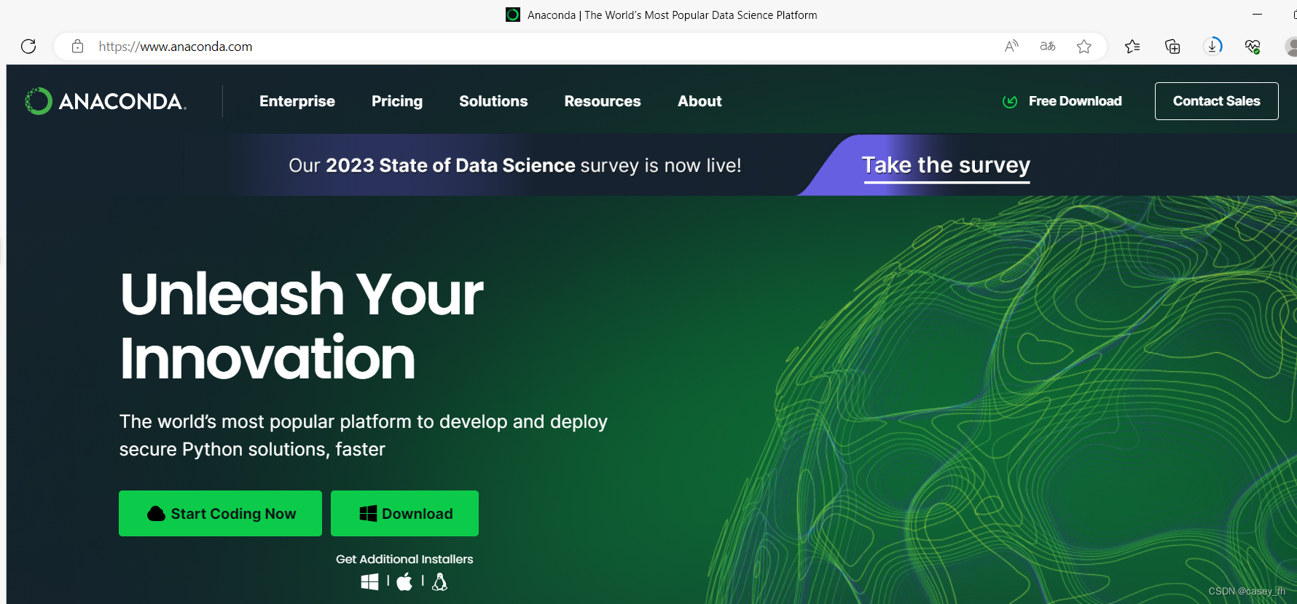Select the Apple macOS installer icon

click(405, 581)
